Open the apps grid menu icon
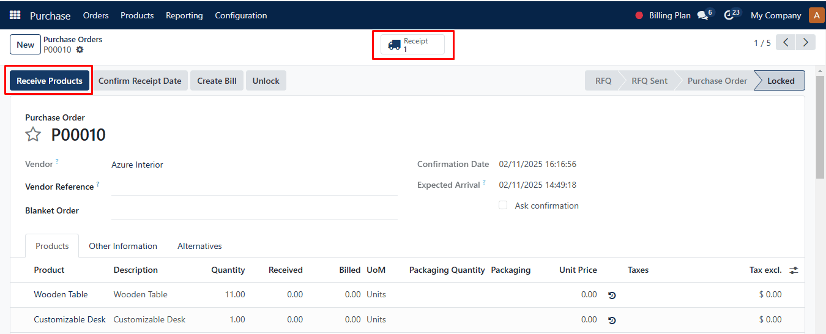 (15, 15)
